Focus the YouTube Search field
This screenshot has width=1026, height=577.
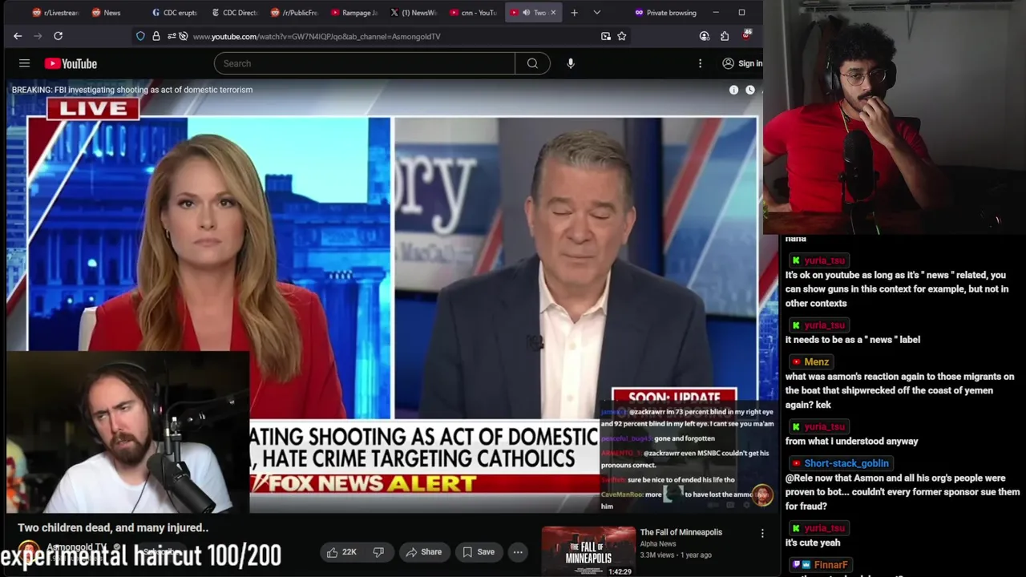(x=365, y=63)
